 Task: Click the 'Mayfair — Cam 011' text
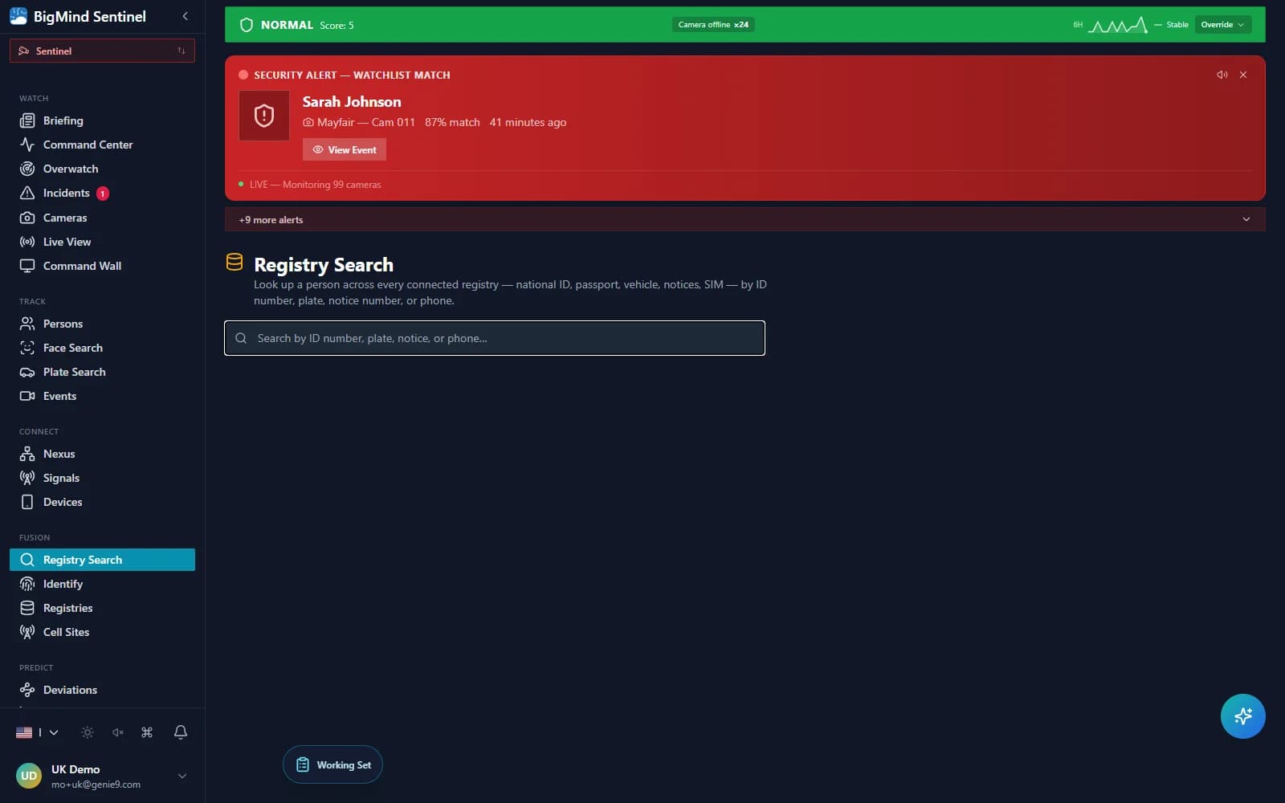[366, 122]
